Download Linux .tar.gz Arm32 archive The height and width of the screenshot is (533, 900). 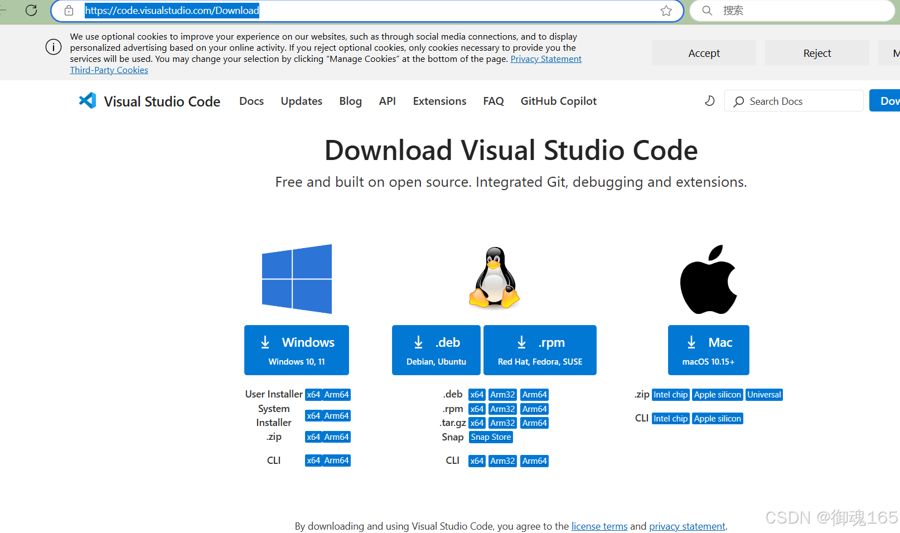[x=502, y=423]
